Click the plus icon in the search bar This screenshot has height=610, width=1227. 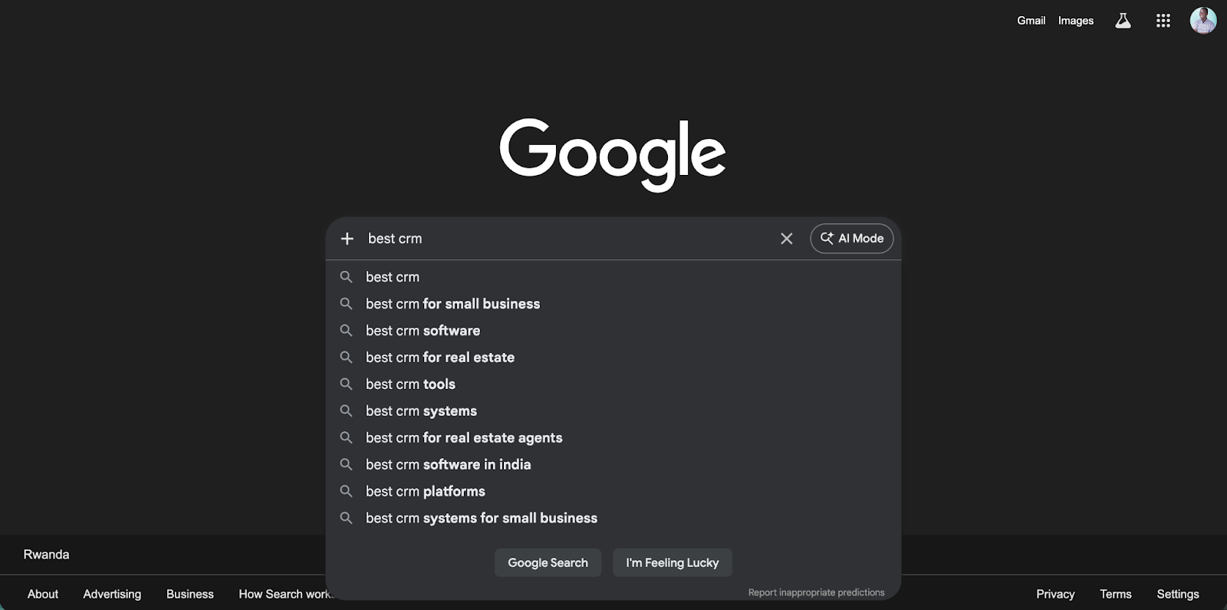pos(347,238)
